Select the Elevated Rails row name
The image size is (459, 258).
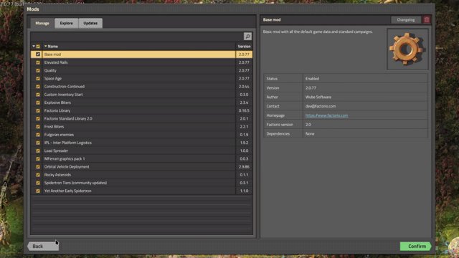pos(56,62)
